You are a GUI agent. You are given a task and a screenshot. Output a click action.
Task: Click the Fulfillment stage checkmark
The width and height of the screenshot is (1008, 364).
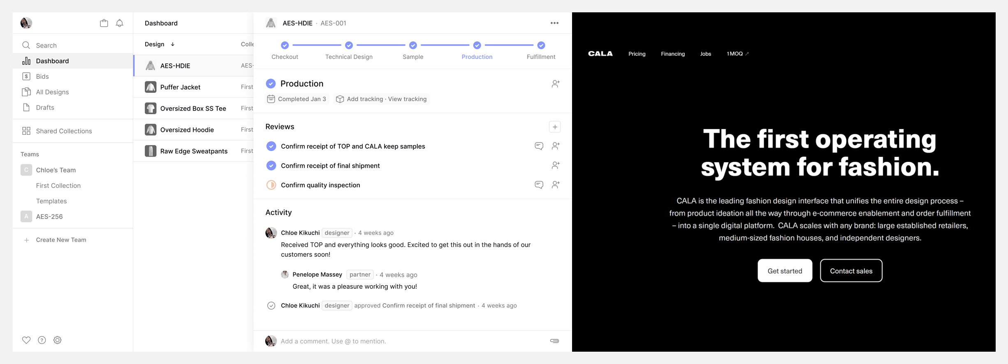click(x=541, y=45)
